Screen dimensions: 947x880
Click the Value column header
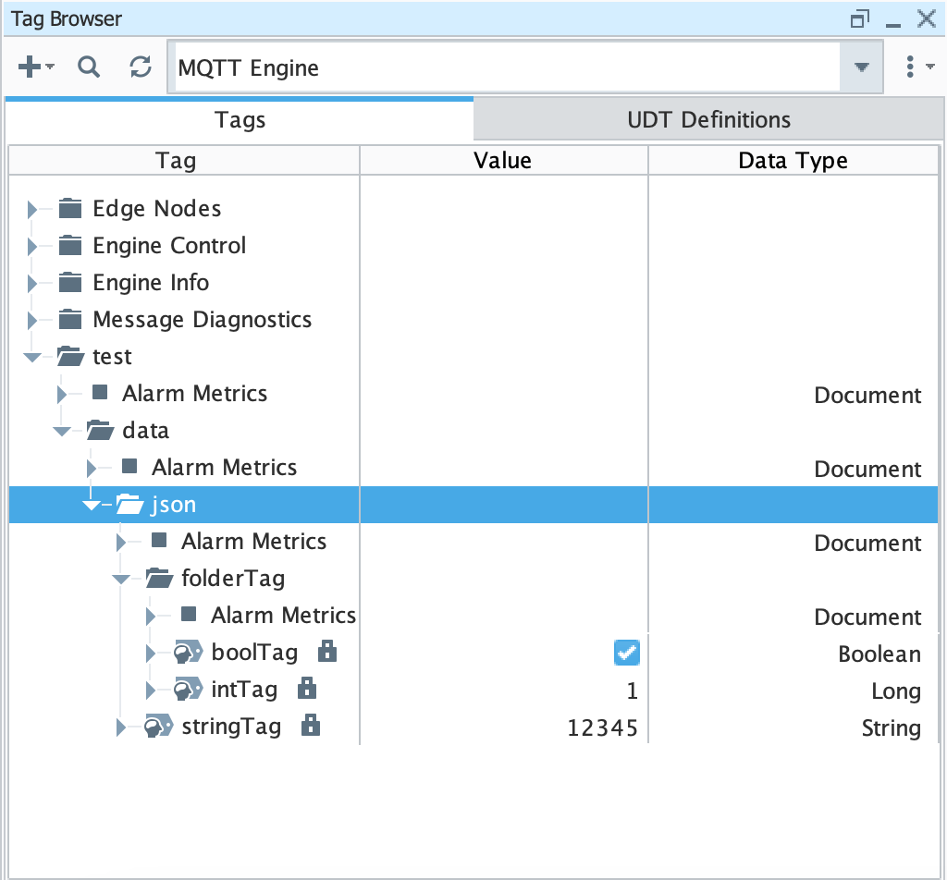[502, 161]
